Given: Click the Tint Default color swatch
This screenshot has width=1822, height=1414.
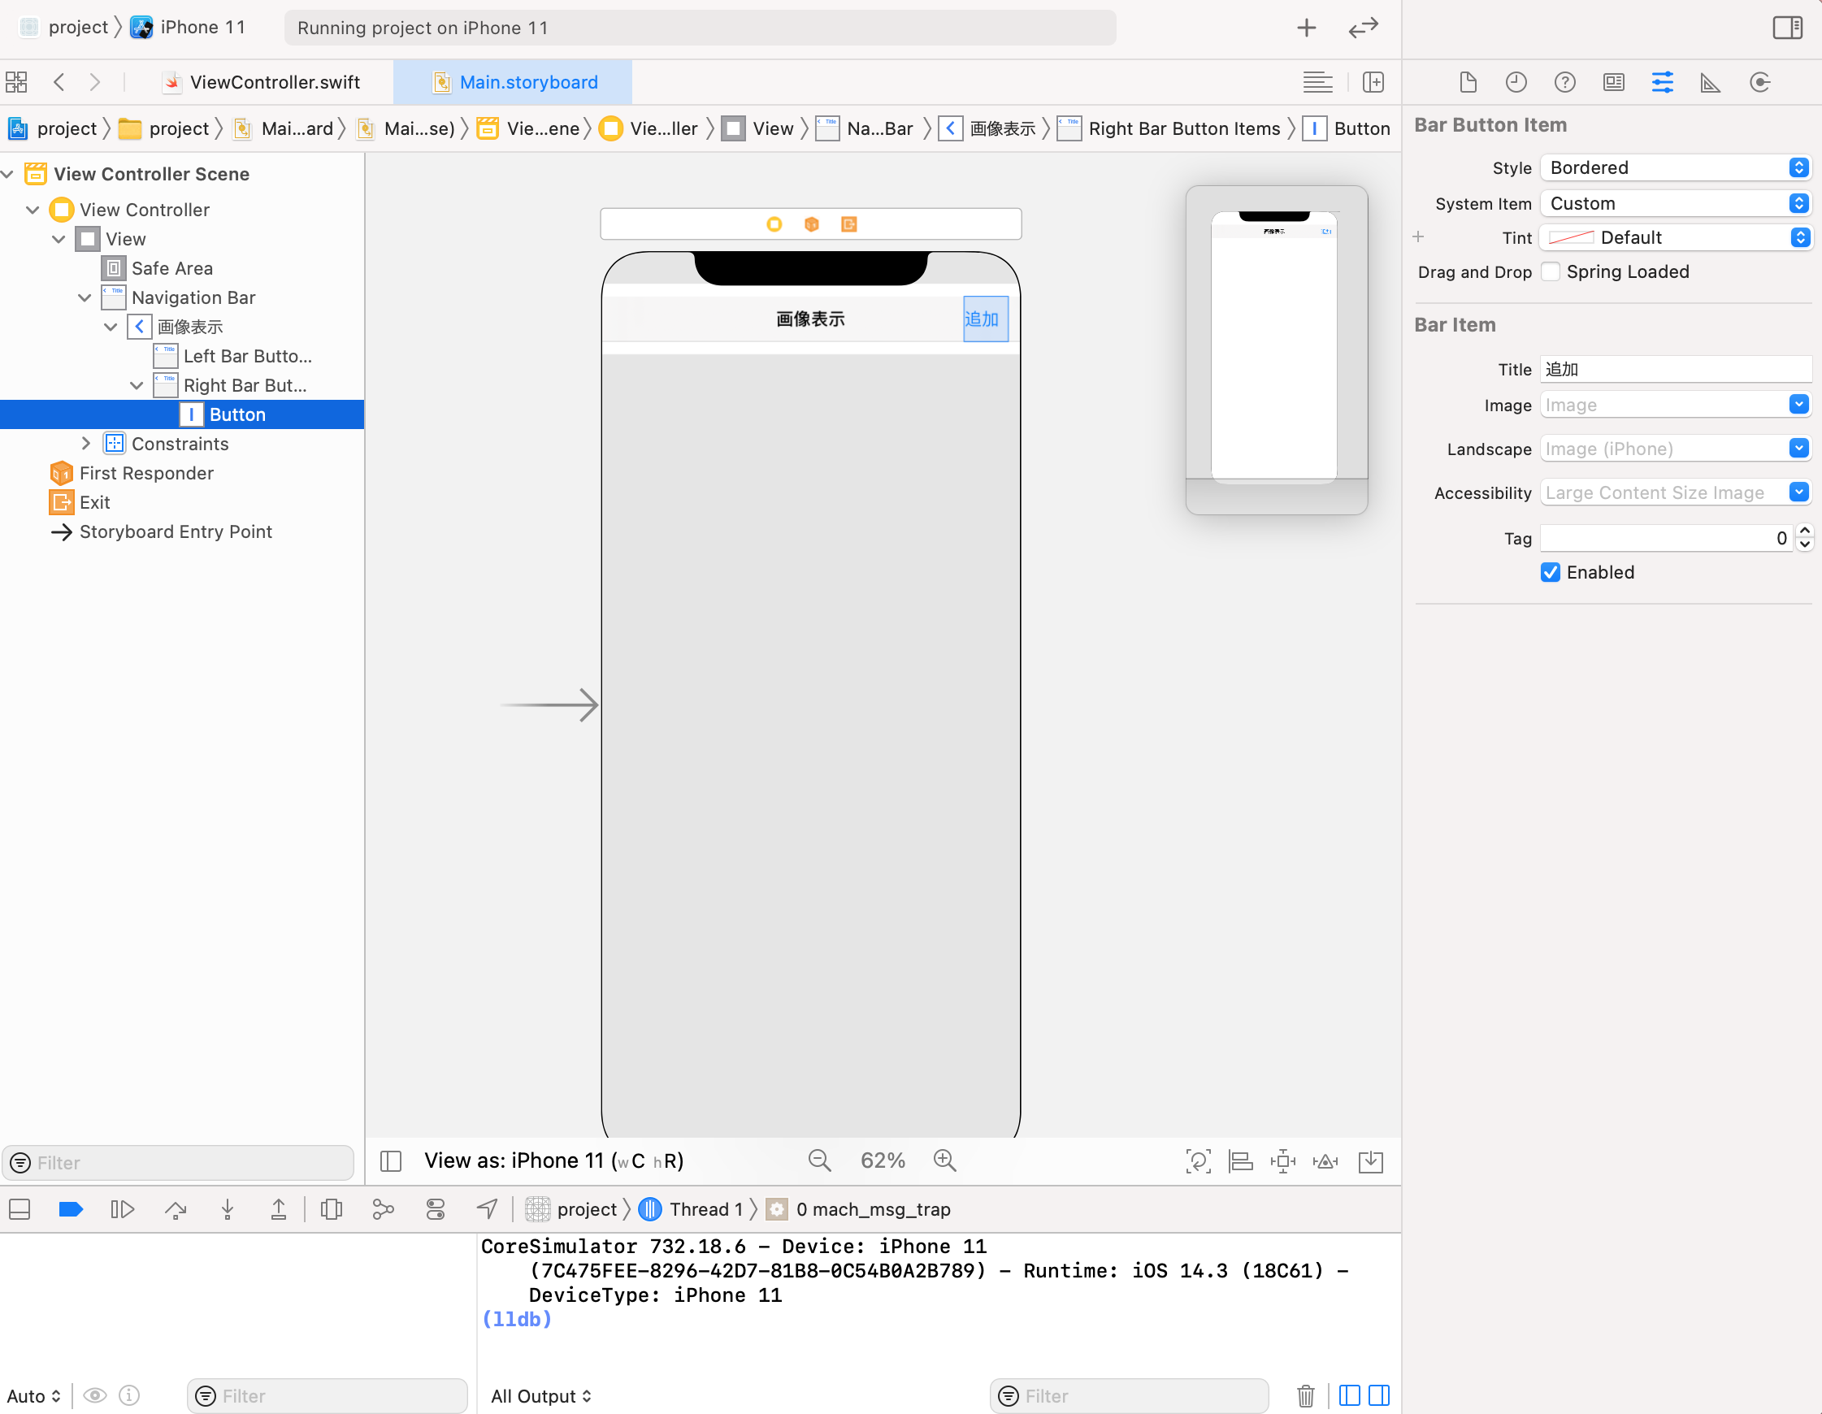Looking at the screenshot, I should pyautogui.click(x=1571, y=238).
